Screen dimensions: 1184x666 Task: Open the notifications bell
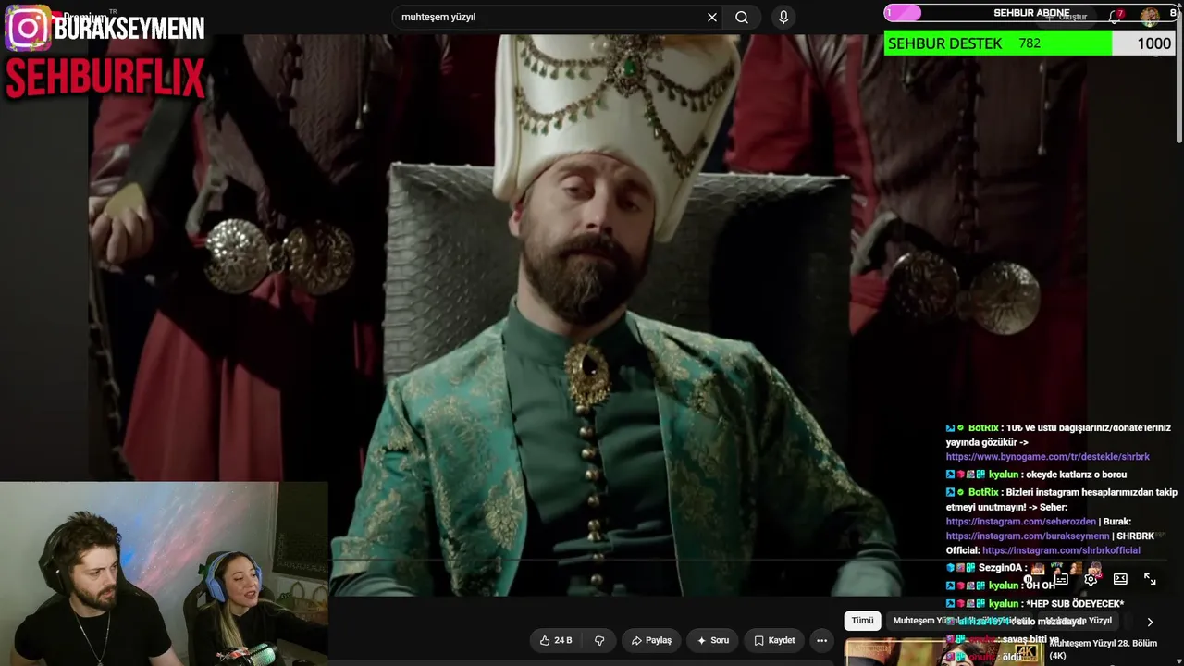click(x=1115, y=17)
